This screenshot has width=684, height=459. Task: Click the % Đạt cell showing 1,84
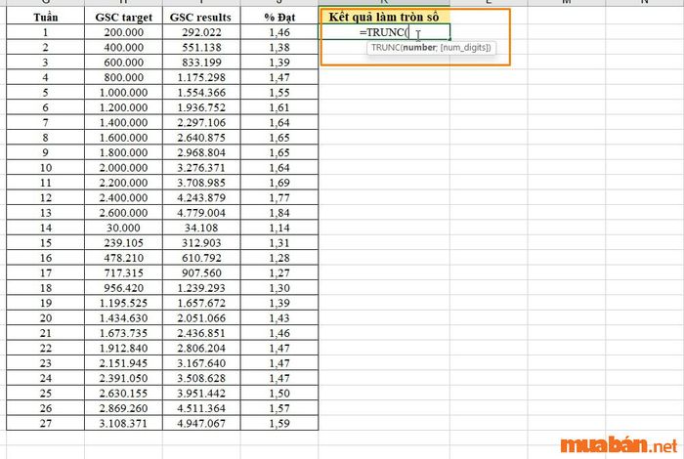tap(279, 212)
